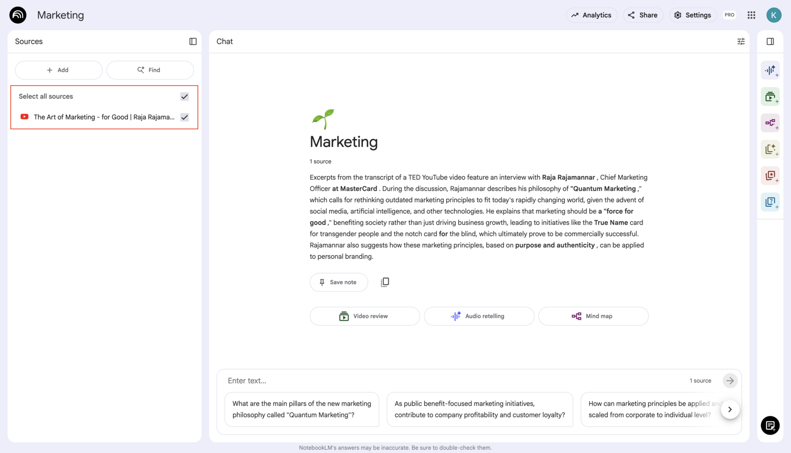Open Analytics
Image resolution: width=791 pixels, height=453 pixels.
coord(591,15)
